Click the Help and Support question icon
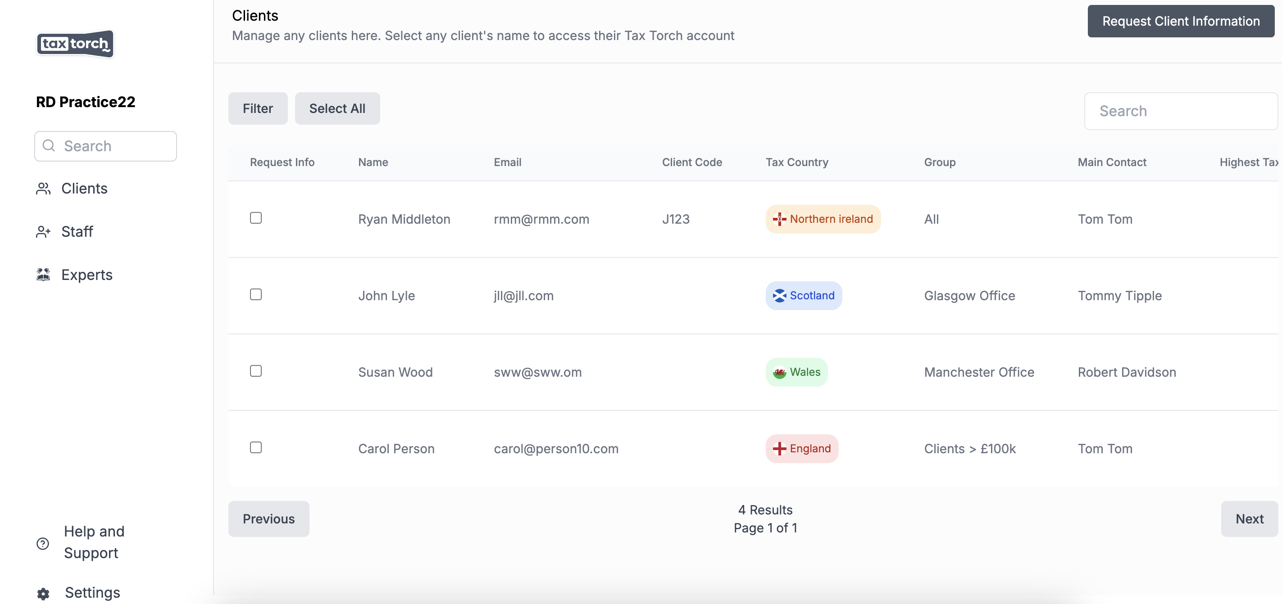 [43, 543]
